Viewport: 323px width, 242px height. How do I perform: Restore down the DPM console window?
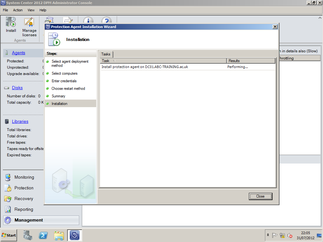[x=314, y=3]
